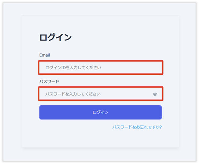Reveal typed password via the eye toggle
Screen dimensions: 199x164
pos(155,94)
